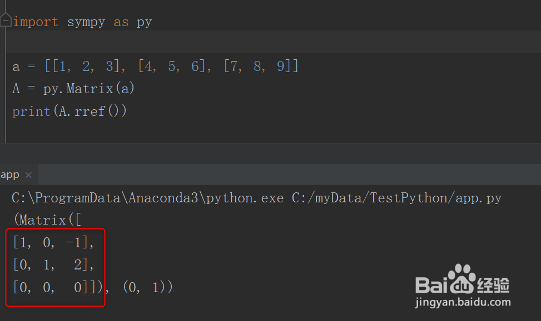This screenshot has height=321, width=541.
Task: Click the word sympy in import line
Action: pyautogui.click(x=86, y=22)
